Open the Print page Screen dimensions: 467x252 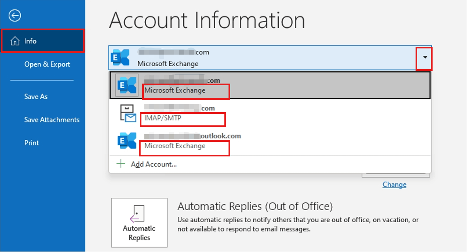coord(32,143)
